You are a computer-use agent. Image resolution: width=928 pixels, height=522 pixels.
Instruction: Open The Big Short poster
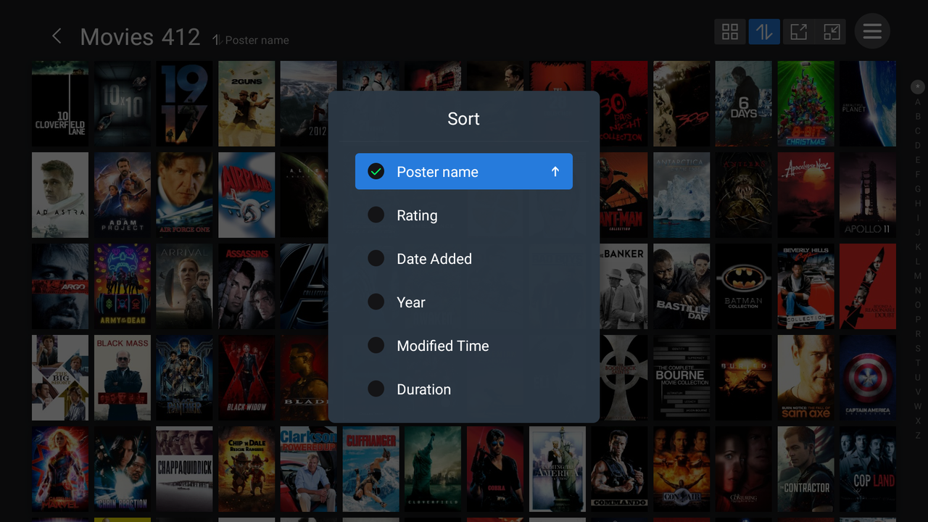60,378
